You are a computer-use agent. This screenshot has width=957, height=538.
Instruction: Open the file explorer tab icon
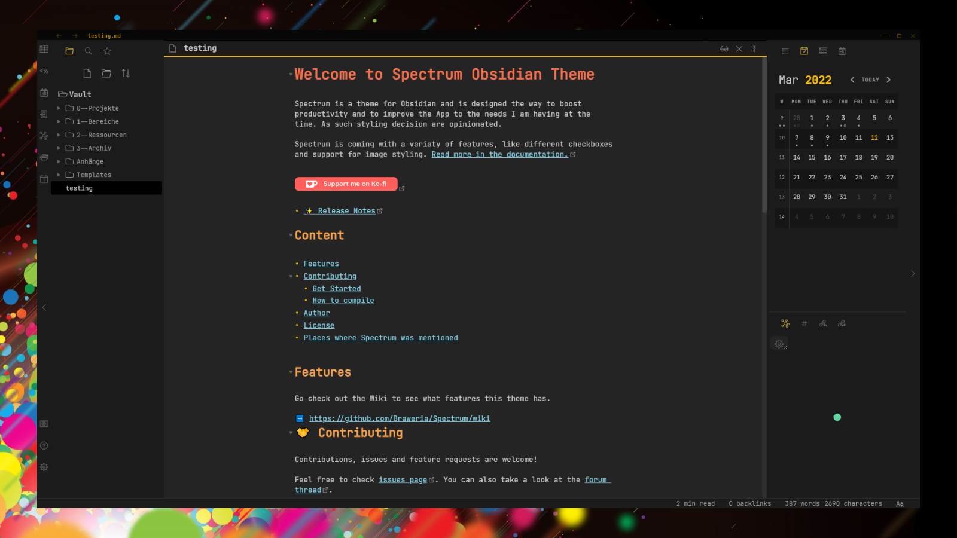tap(69, 51)
